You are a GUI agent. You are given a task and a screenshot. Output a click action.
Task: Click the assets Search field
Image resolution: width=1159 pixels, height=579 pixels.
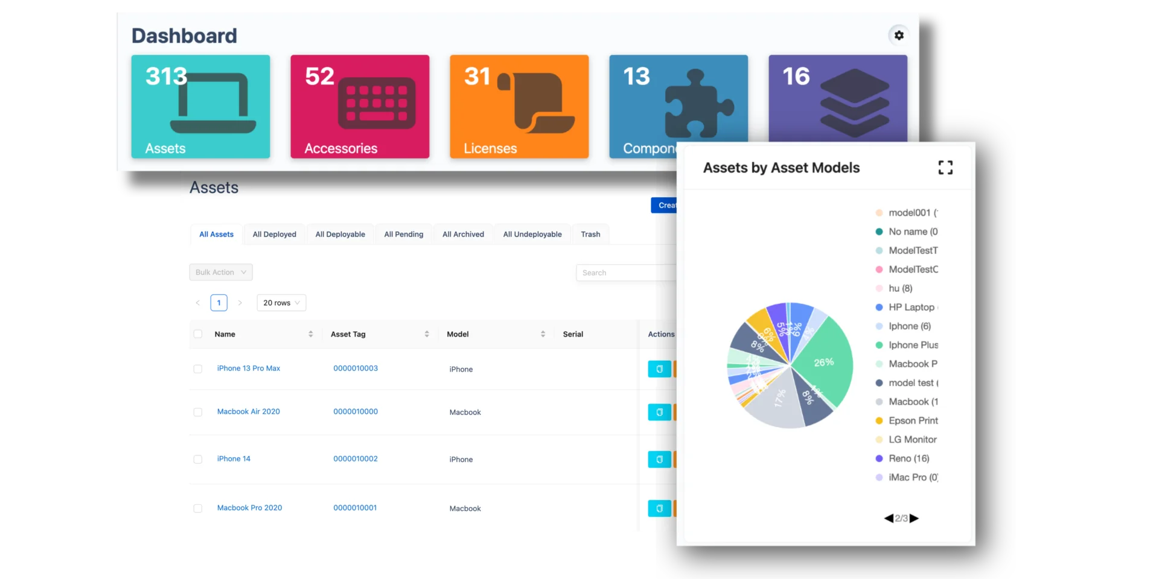(x=627, y=273)
